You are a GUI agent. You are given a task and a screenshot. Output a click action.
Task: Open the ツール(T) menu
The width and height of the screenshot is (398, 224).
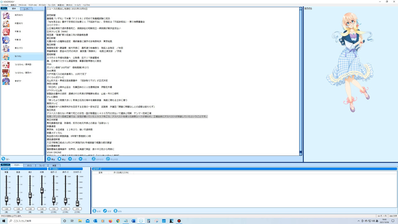(x=78, y=5)
